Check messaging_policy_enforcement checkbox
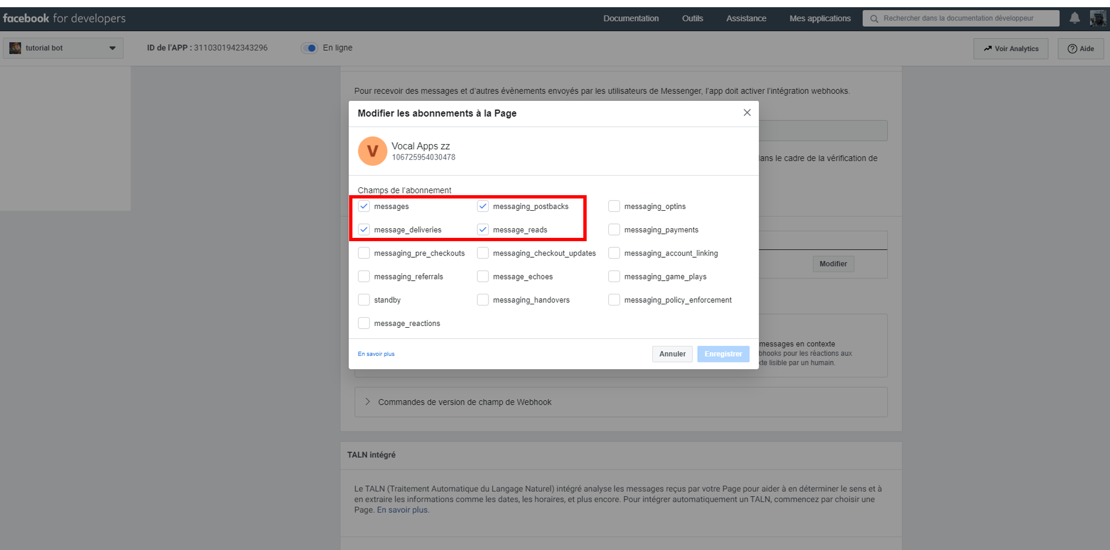The width and height of the screenshot is (1110, 550). [614, 299]
